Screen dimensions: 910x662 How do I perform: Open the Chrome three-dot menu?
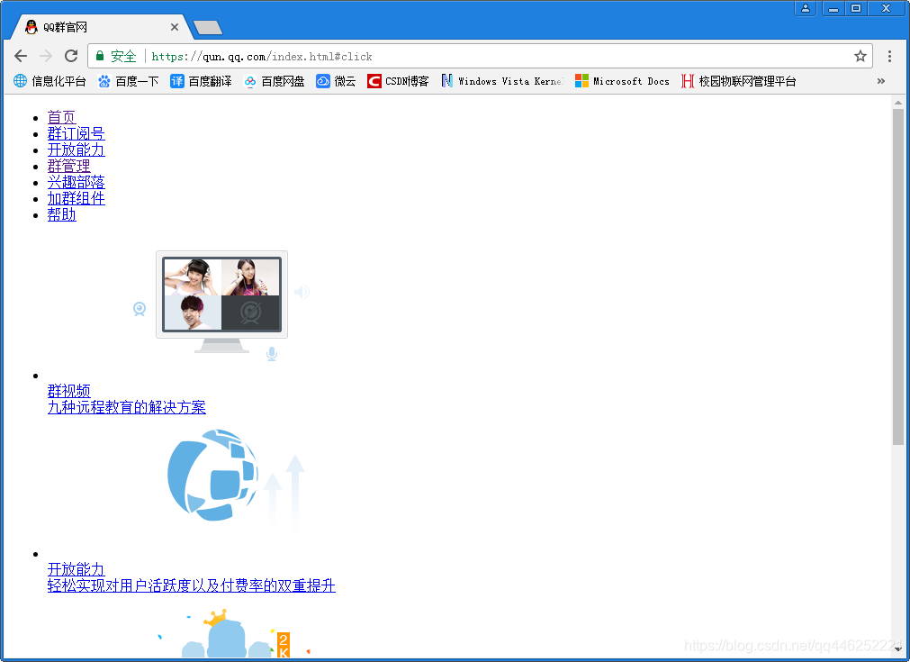[x=889, y=56]
